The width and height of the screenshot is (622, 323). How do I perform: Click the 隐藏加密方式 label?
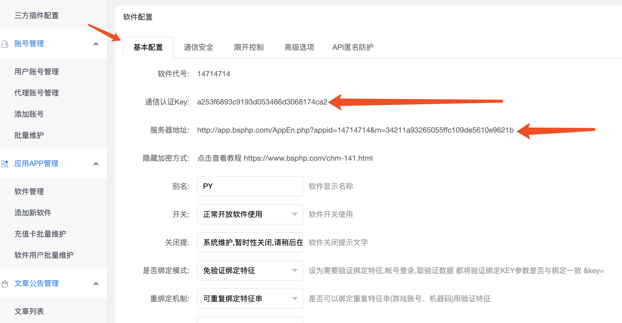[166, 158]
